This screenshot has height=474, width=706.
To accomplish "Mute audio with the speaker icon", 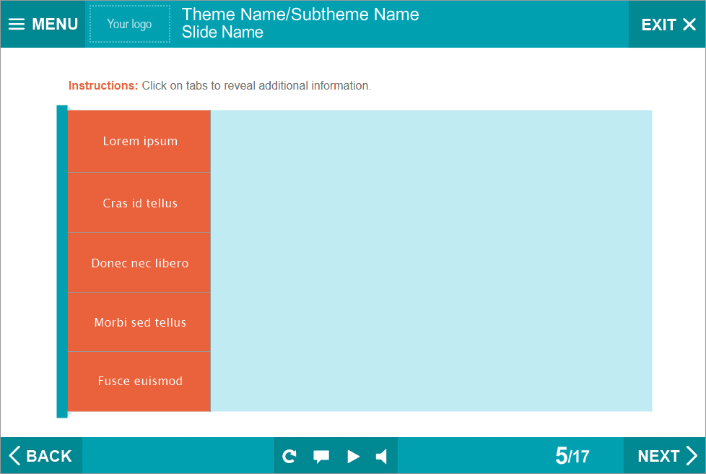I will 382,456.
